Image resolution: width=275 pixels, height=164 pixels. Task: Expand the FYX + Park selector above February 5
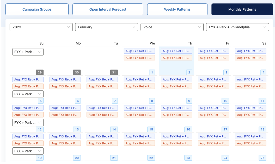[28, 94]
